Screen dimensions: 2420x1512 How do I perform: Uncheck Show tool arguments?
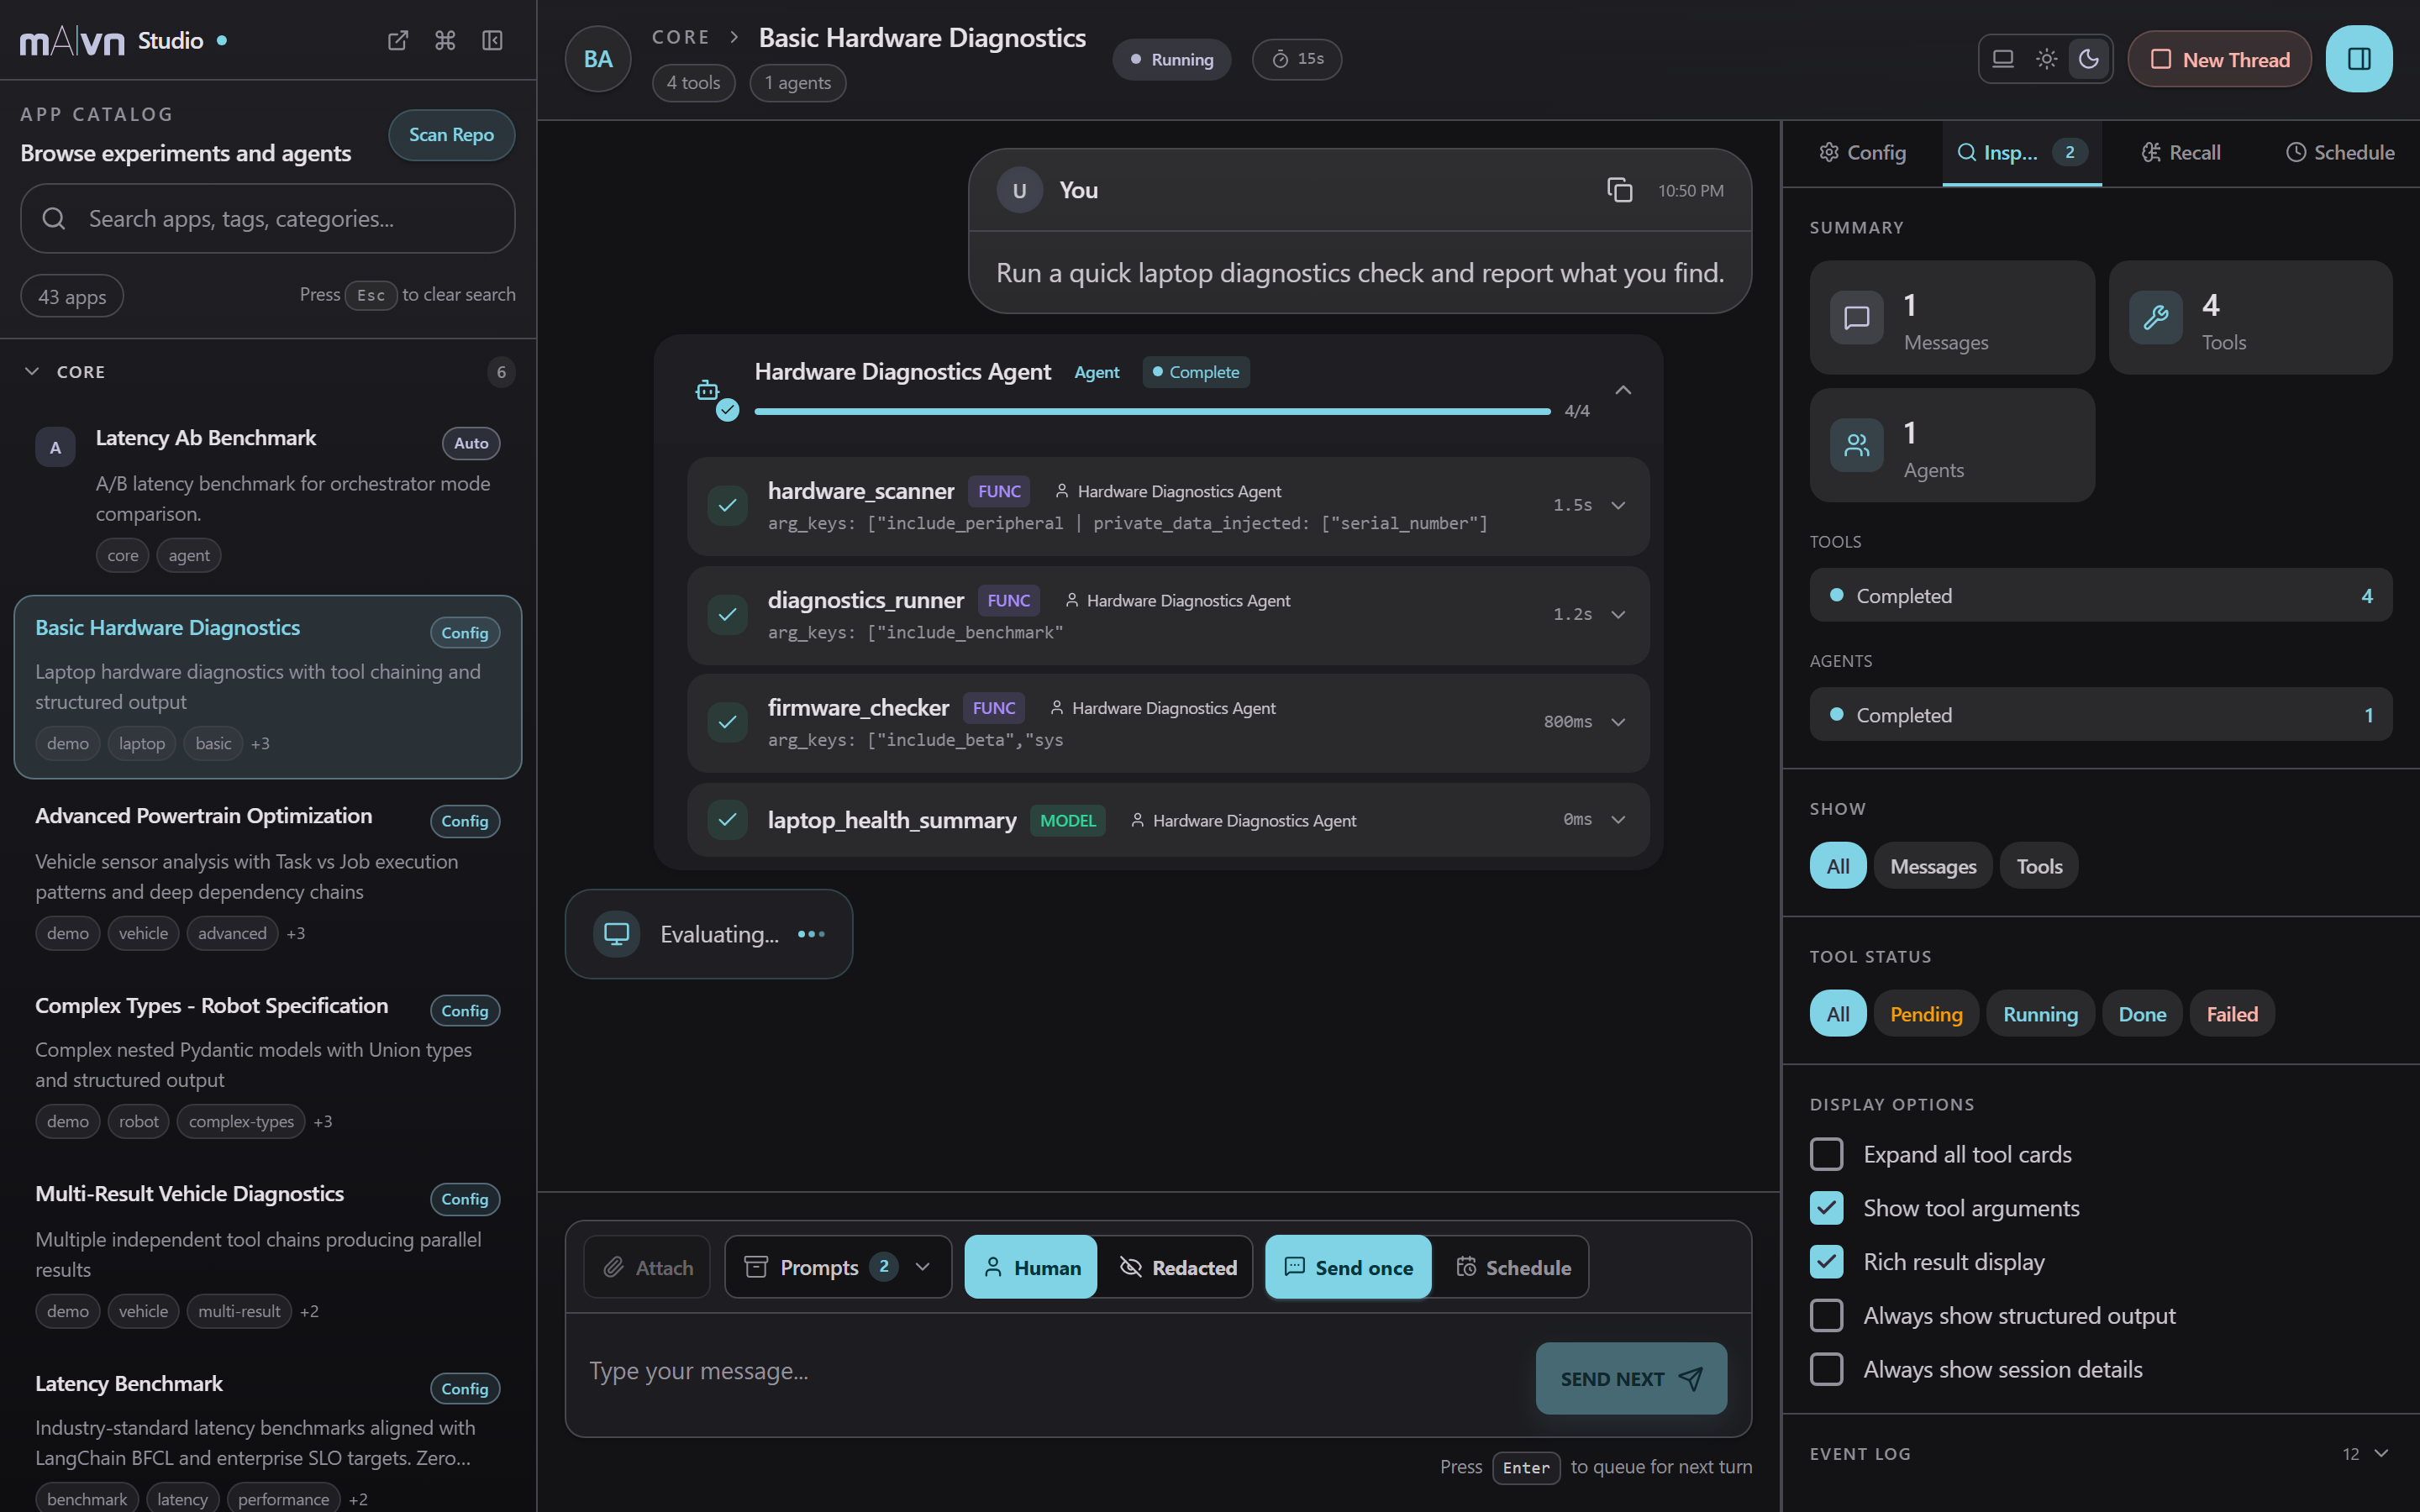click(x=1827, y=1208)
